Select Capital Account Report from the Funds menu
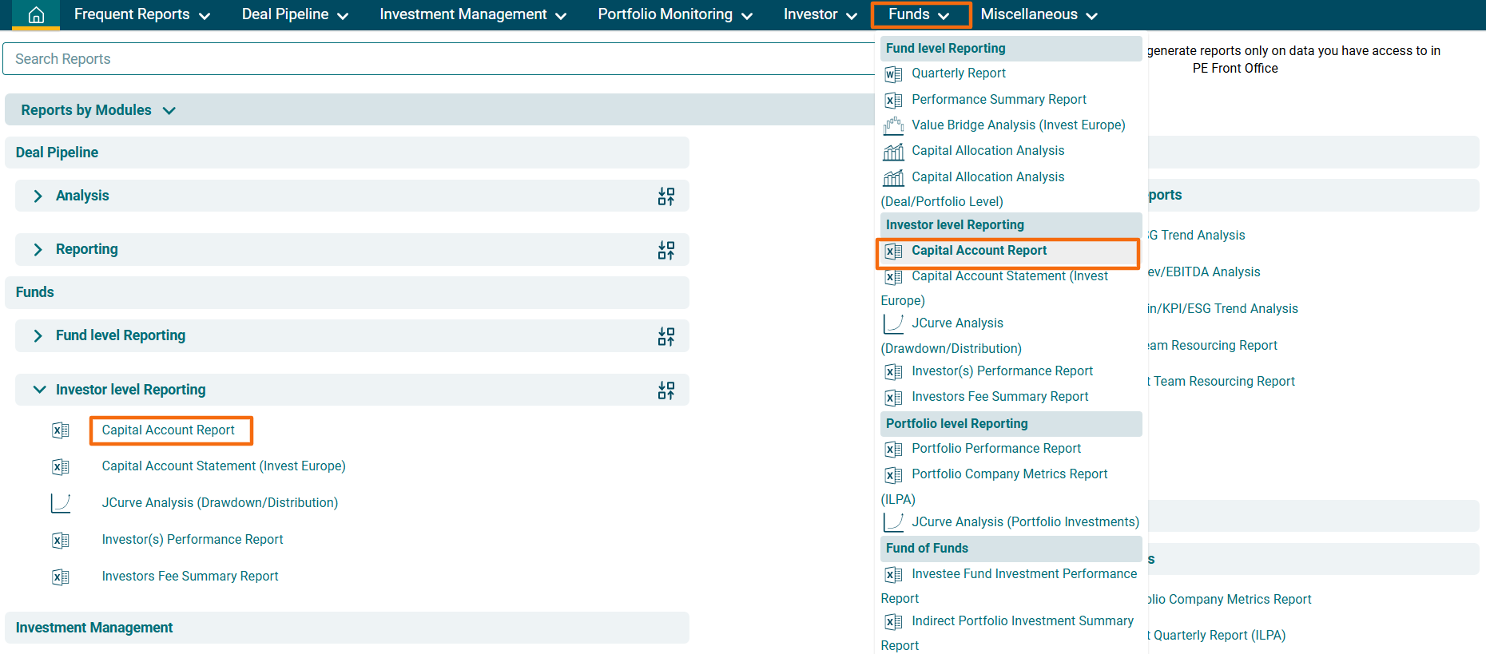 [x=979, y=251]
